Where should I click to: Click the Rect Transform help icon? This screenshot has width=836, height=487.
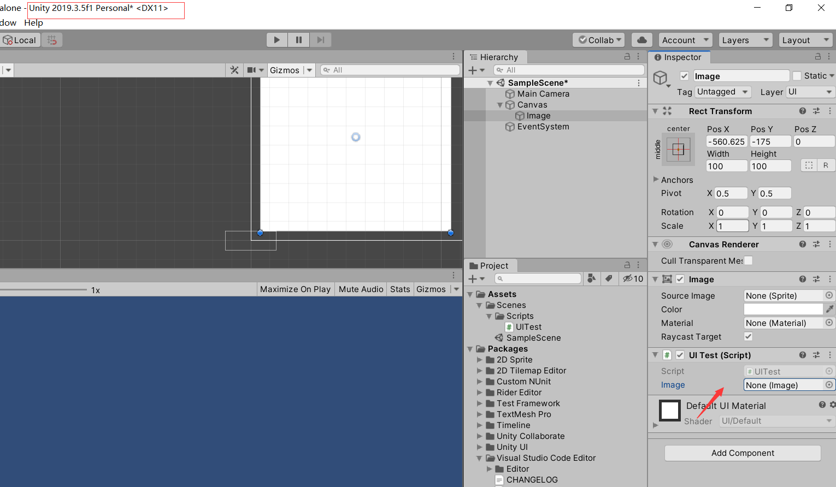[802, 111]
